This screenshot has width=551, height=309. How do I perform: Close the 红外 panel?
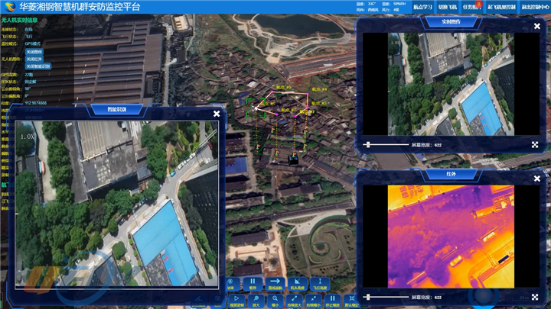537,179
